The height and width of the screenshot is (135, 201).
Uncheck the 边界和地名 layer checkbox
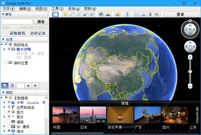tap(9, 107)
